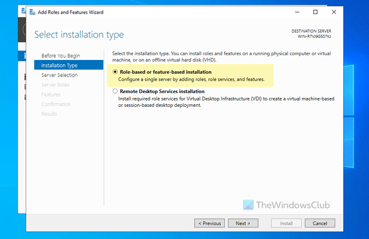Click the wizard icon in title bar
The height and width of the screenshot is (239, 369).
(33, 12)
